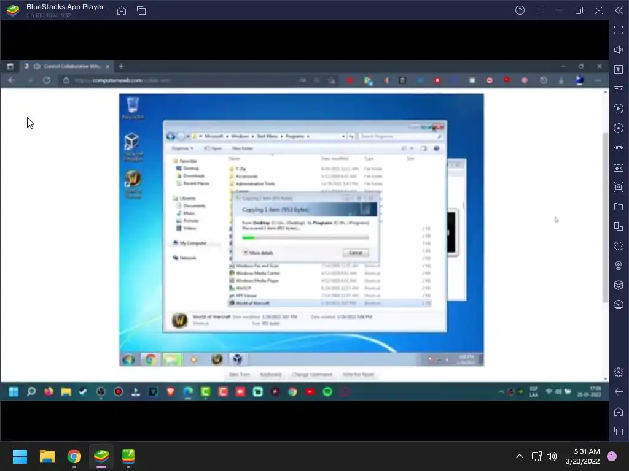The image size is (629, 471).
Task: Select the Accessories folder row
Action: coord(329,177)
